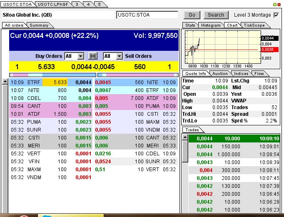Click the order book scroll-up arrow
Image resolution: width=284 pixels, height=217 pixels.
point(5,82)
